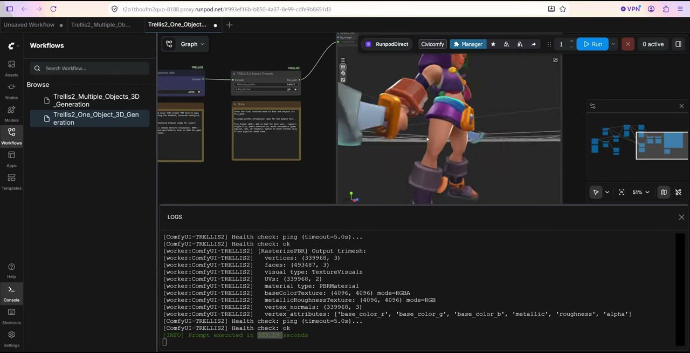The image size is (690, 353).
Task: Increase the batch count stepper
Action: pyautogui.click(x=571, y=42)
